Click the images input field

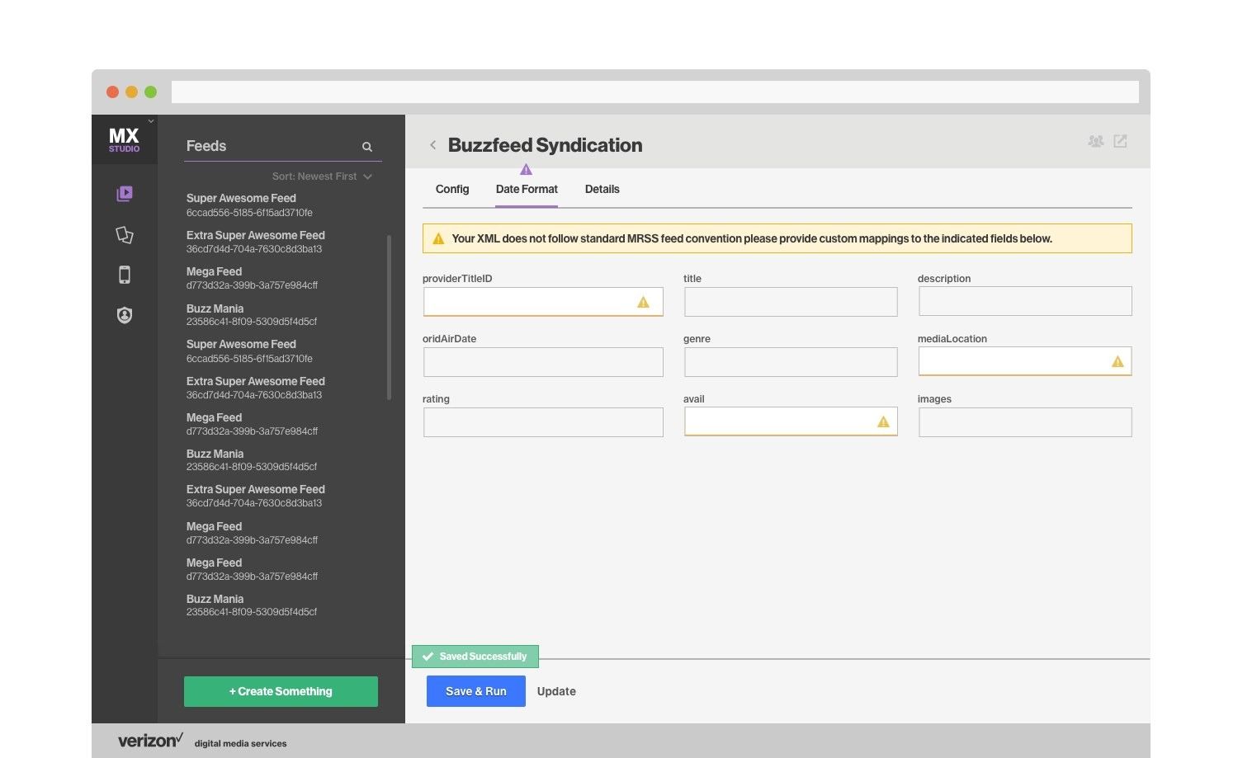tap(1025, 422)
